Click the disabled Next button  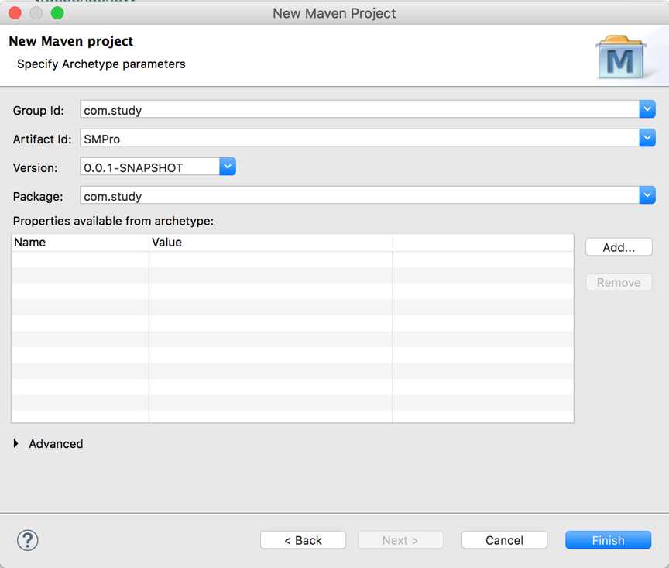(x=400, y=540)
